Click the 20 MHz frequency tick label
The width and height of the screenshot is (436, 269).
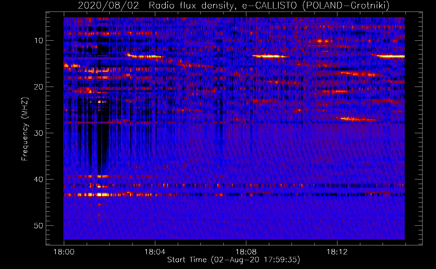coord(39,87)
